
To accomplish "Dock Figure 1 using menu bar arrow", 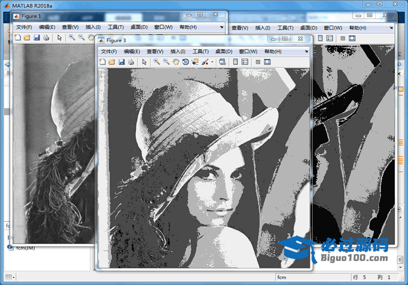I will click(221, 27).
